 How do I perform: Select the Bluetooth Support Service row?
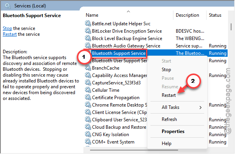(x=155, y=53)
